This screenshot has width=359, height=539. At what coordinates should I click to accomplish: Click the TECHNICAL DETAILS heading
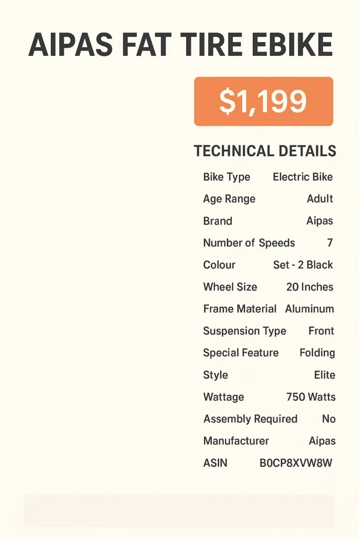pos(265,151)
